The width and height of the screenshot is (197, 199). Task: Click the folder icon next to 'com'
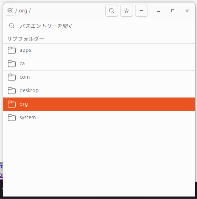pos(12,77)
